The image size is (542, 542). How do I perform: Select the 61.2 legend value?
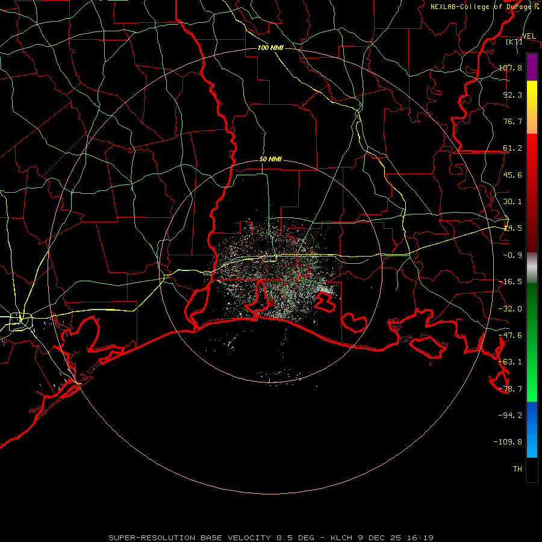click(512, 148)
